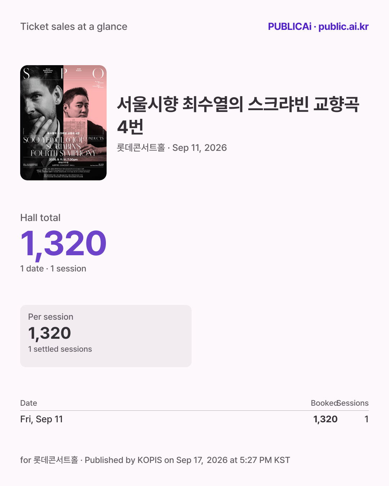Click the booked value 1,320 in the row
The width and height of the screenshot is (389, 486).
[x=325, y=419]
